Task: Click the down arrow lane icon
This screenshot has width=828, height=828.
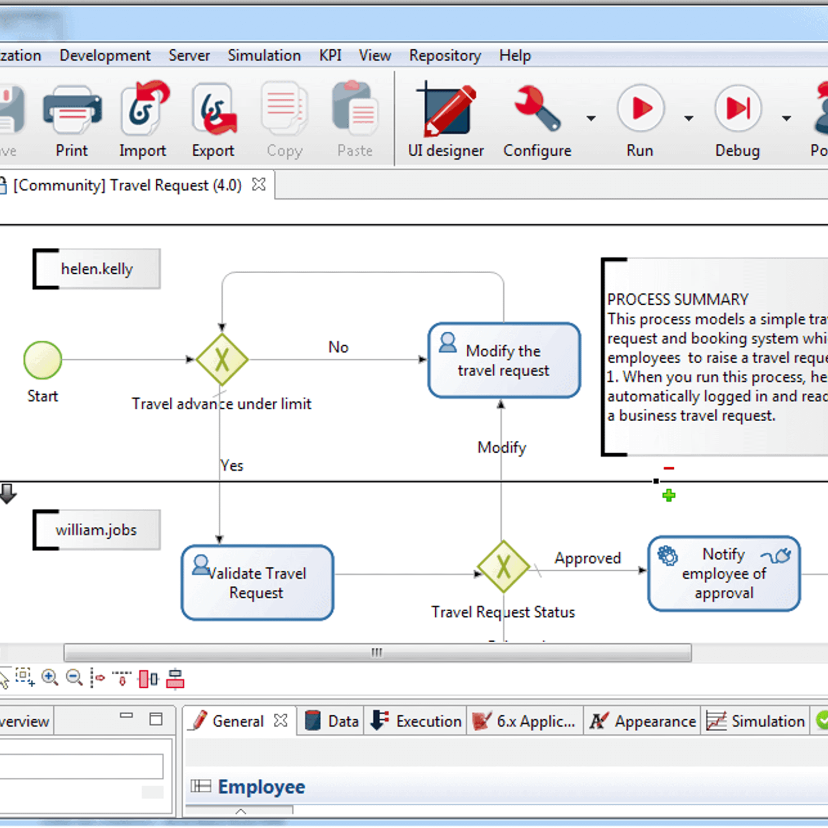Action: [8, 494]
